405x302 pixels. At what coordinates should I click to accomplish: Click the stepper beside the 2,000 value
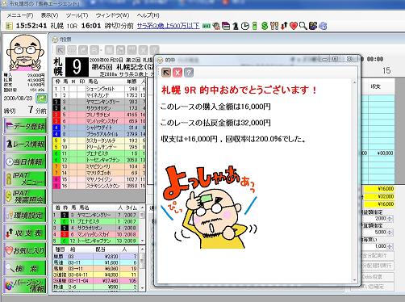pyautogui.click(x=390, y=218)
